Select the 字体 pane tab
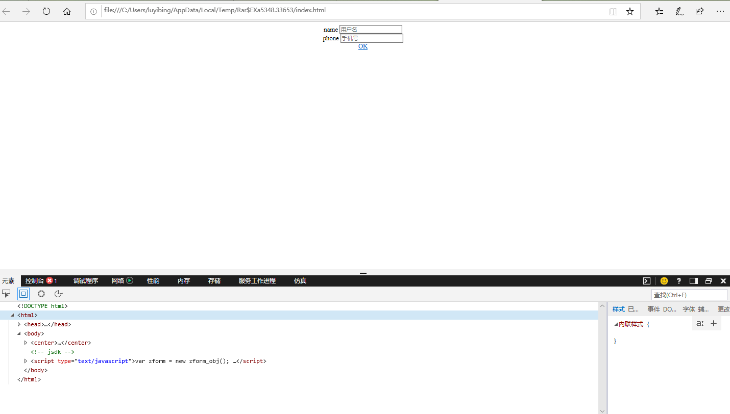Image resolution: width=730 pixels, height=414 pixels. point(689,309)
